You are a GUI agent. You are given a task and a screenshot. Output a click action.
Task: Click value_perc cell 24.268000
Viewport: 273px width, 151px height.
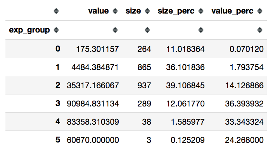[244, 140]
